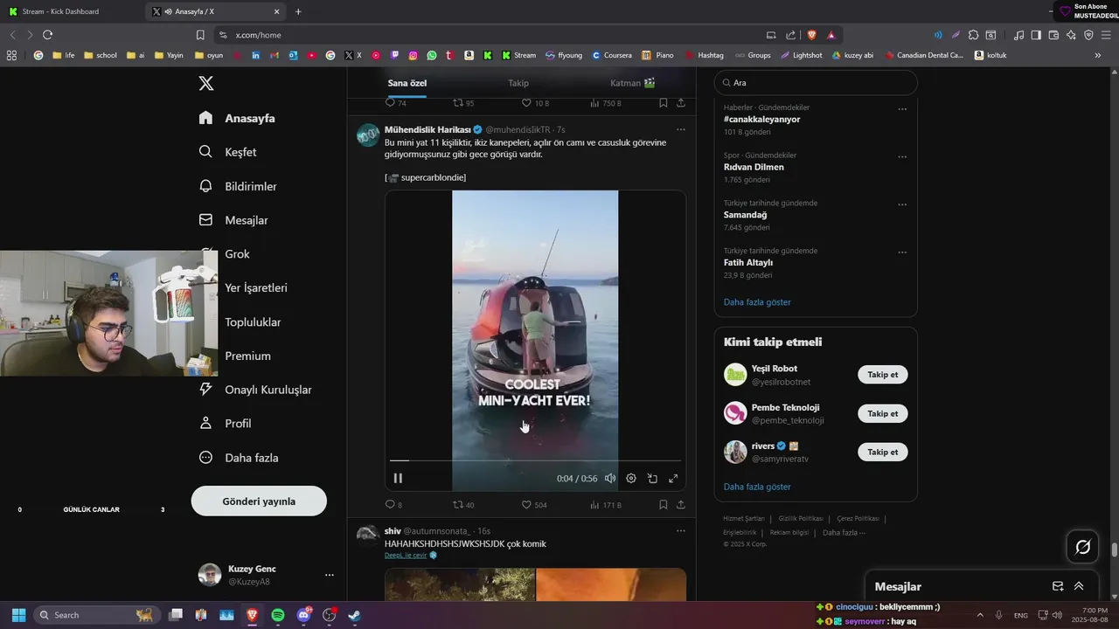Open the Stream - Kick Dashboard tab
Image resolution: width=1119 pixels, height=629 pixels.
[x=70, y=11]
